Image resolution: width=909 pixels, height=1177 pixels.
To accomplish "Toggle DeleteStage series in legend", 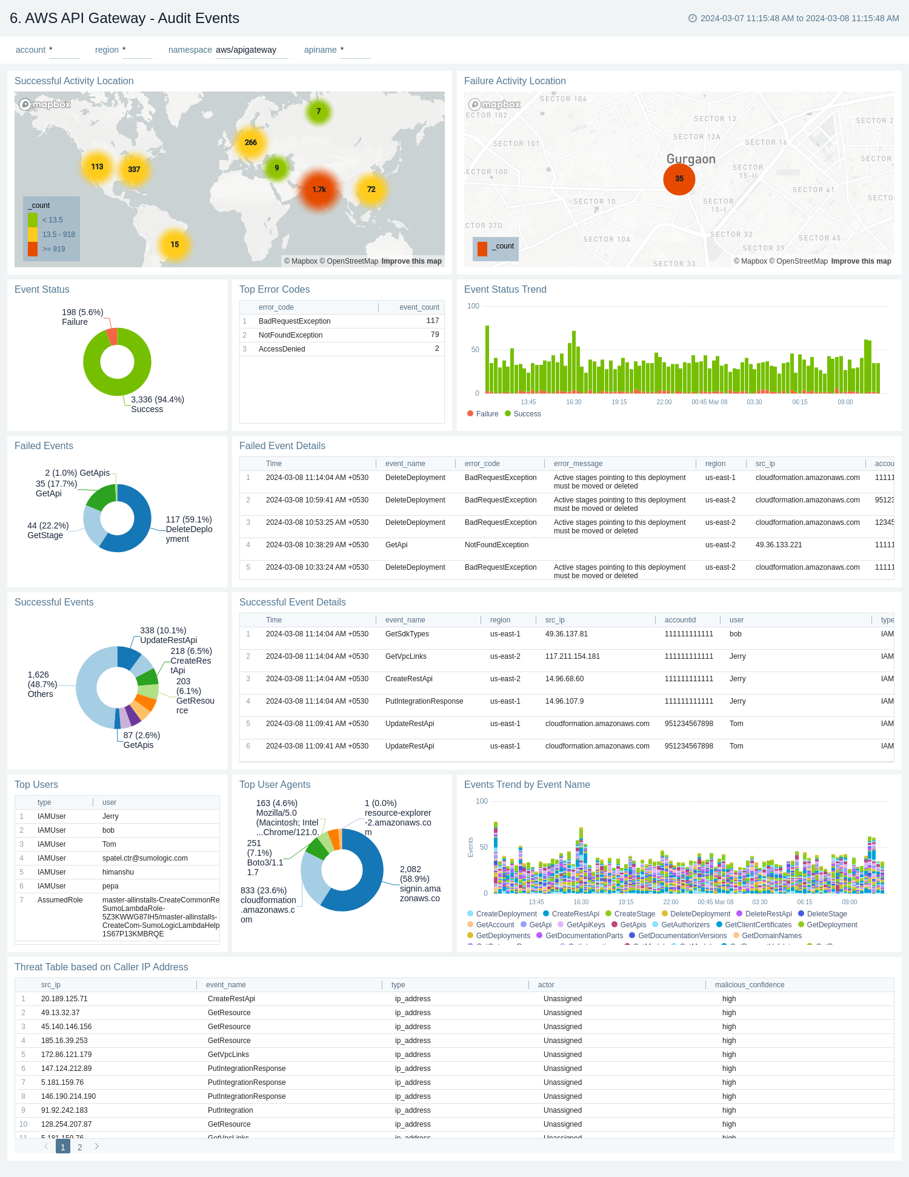I will tap(823, 914).
